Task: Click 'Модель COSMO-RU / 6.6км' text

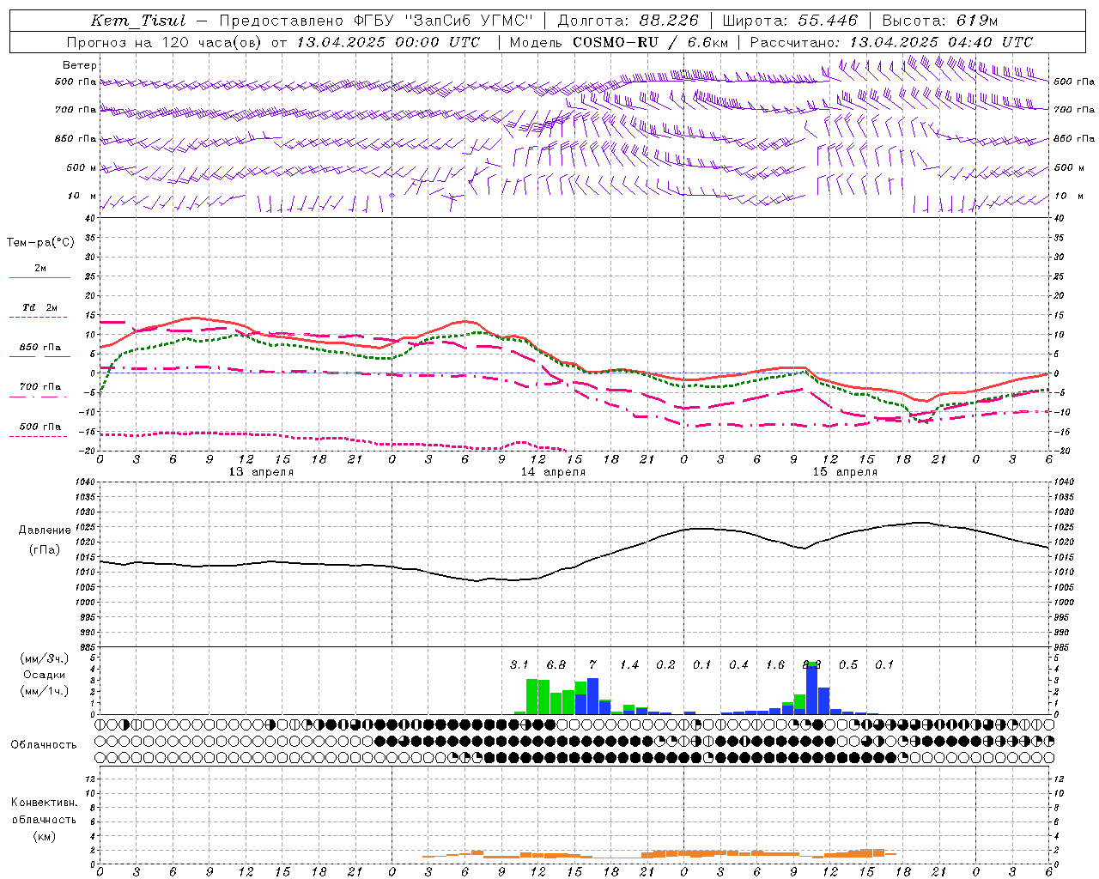Action: click(619, 42)
